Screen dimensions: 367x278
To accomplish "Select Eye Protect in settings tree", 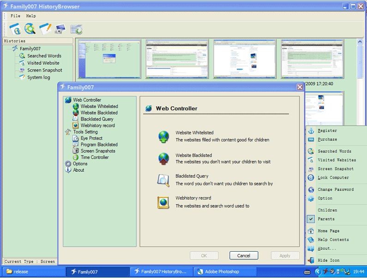I will coord(91,138).
